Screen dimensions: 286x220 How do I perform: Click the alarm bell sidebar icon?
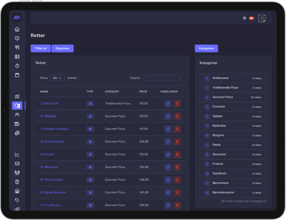click(17, 38)
